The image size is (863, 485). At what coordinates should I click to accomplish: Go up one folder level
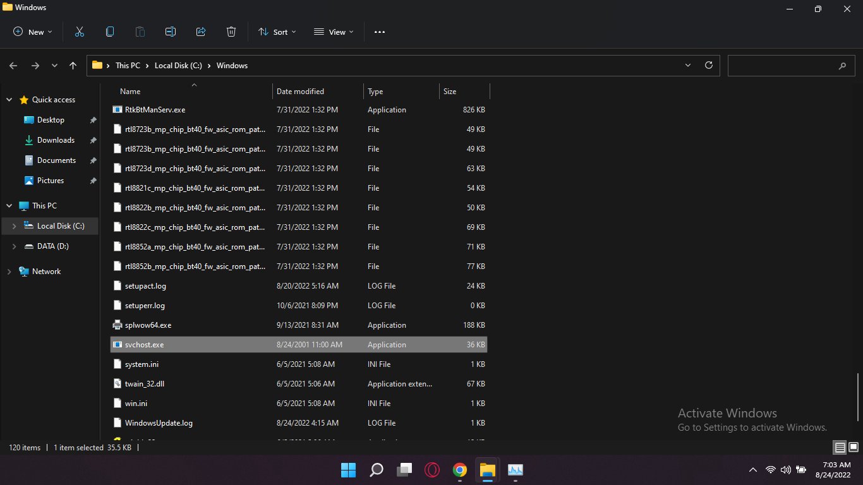73,66
